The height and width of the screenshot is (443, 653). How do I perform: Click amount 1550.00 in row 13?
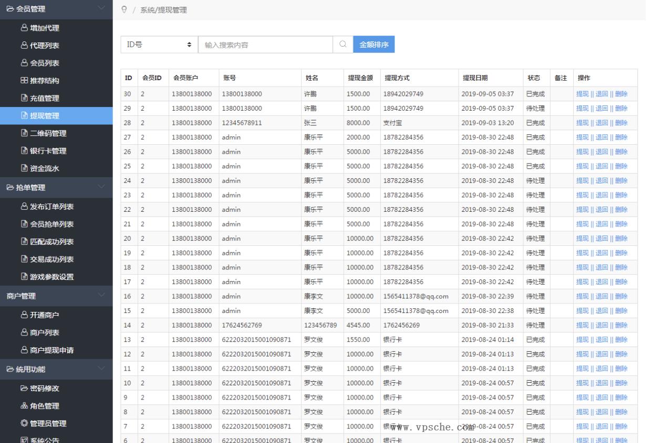click(358, 340)
